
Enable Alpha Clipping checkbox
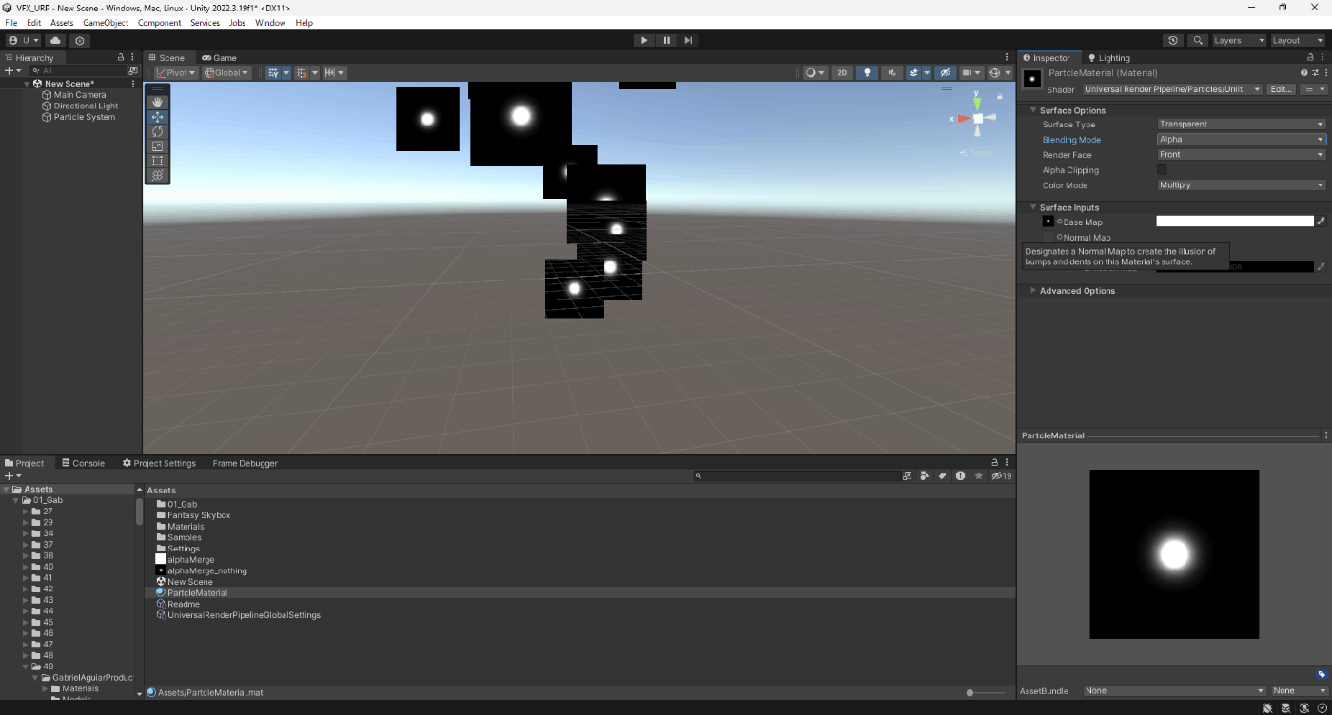(1162, 169)
